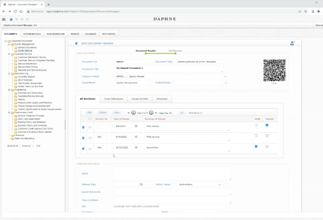Collapse Customer Service folder
323x220 pixels.
click(9, 54)
